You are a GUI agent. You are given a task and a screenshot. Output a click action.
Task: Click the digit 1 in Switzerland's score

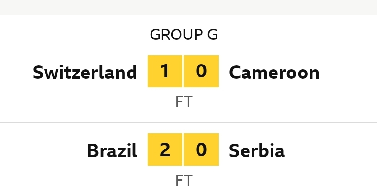click(x=165, y=71)
